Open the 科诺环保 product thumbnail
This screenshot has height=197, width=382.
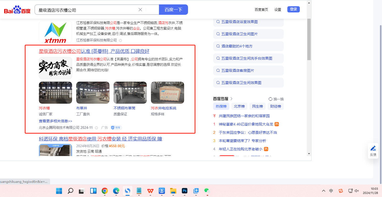pyautogui.click(x=55, y=150)
